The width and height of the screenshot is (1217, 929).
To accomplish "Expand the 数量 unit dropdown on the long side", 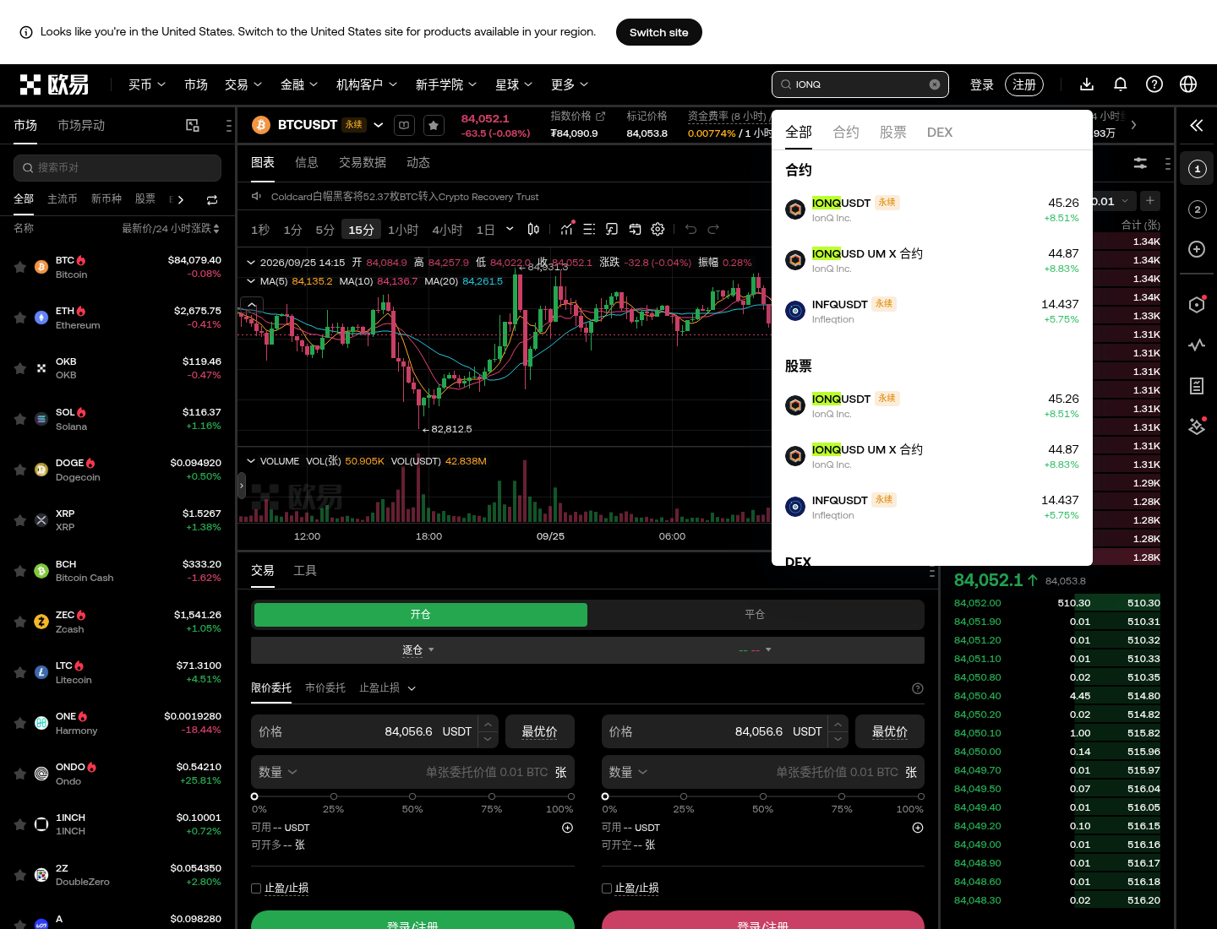I will click(278, 772).
